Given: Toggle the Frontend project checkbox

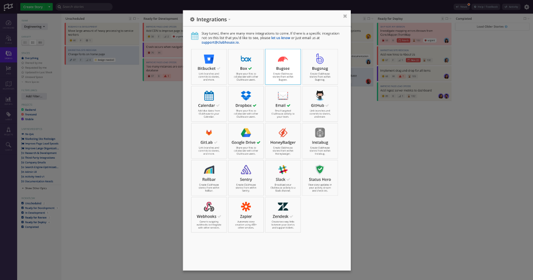Looking at the screenshot, I should (22, 114).
